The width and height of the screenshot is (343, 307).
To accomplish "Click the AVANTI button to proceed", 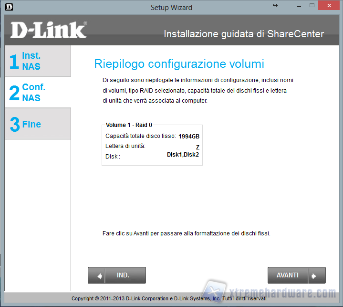I will point(288,275).
